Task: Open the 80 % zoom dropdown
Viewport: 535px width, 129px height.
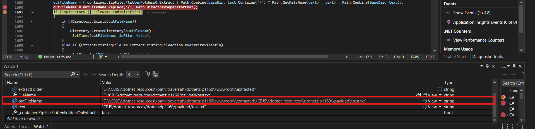Action: [21, 57]
